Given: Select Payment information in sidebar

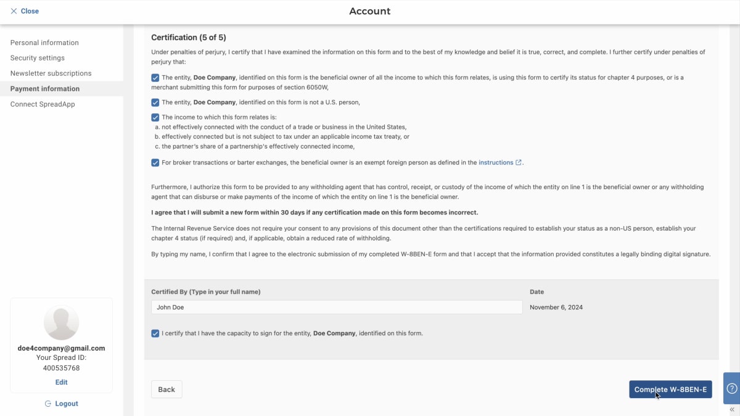Looking at the screenshot, I should (x=45, y=89).
